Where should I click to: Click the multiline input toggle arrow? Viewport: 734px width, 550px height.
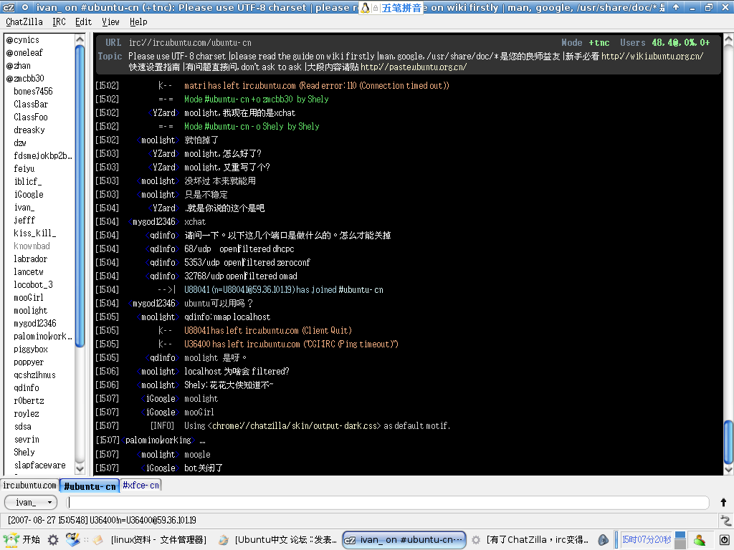(723, 502)
